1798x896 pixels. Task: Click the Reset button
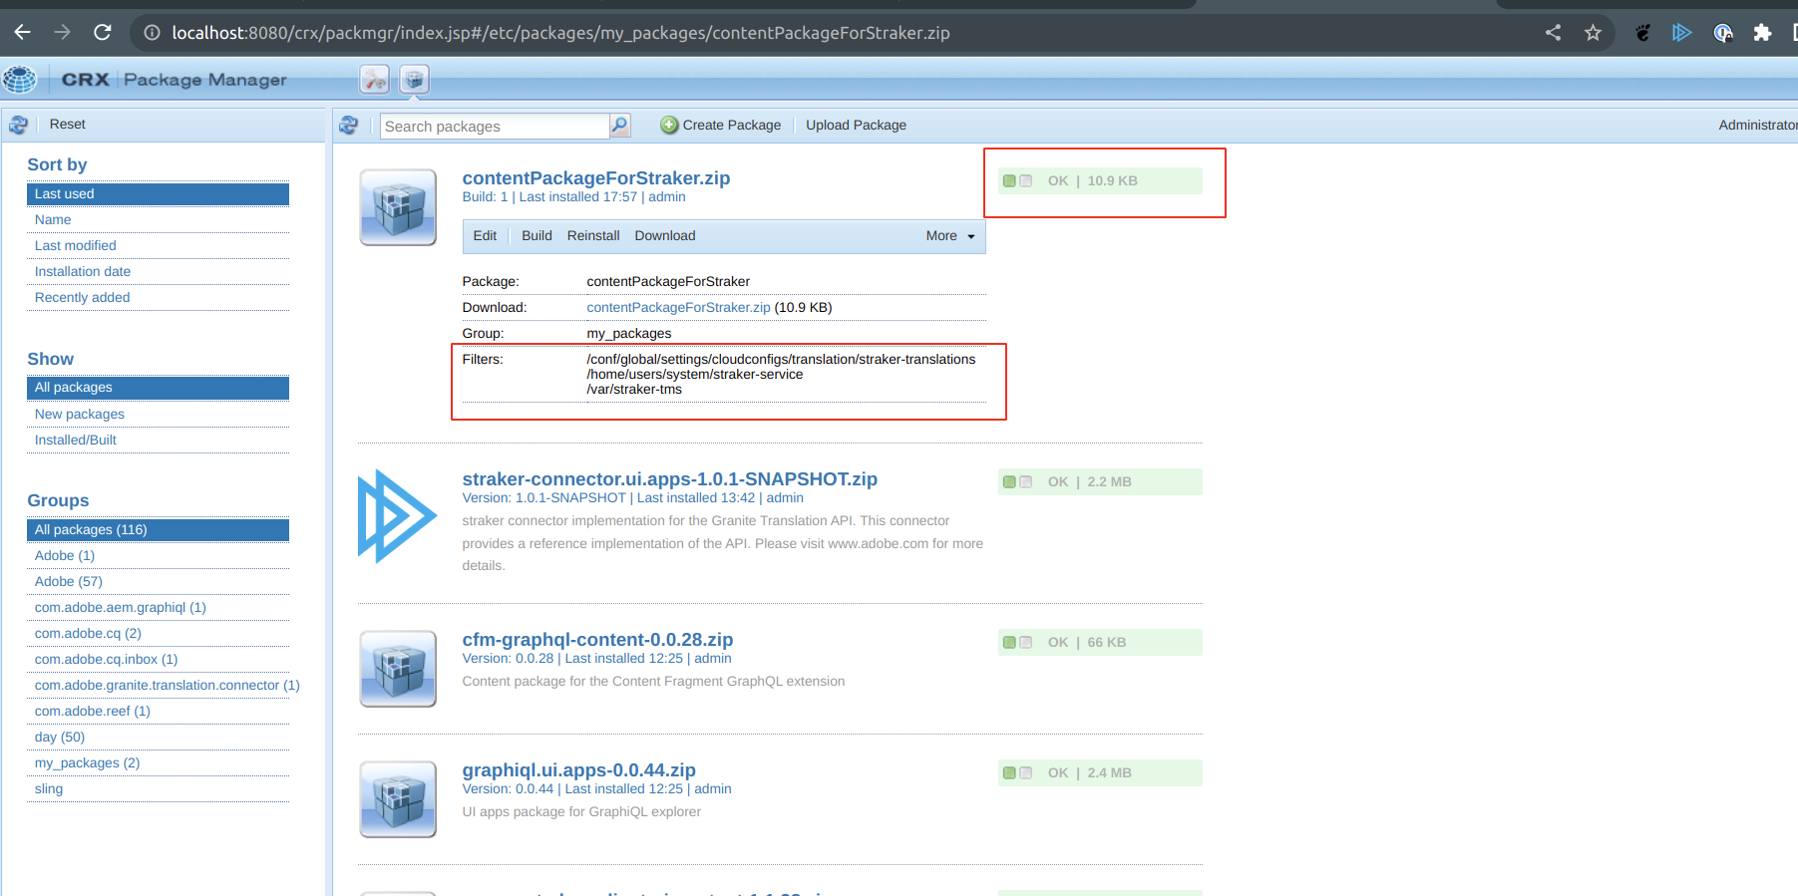(68, 125)
